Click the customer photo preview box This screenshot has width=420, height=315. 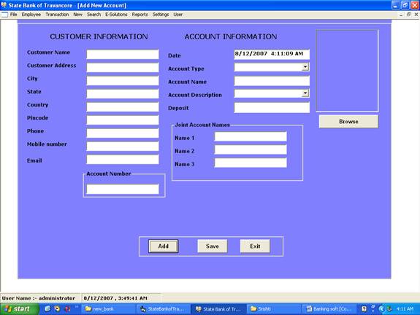(347, 71)
